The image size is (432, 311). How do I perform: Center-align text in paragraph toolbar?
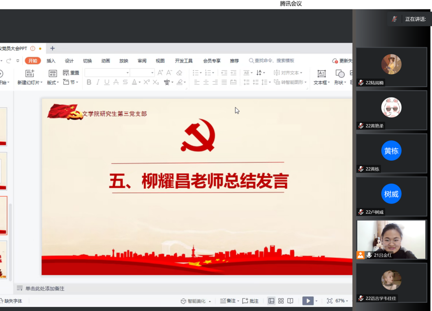[x=206, y=82]
